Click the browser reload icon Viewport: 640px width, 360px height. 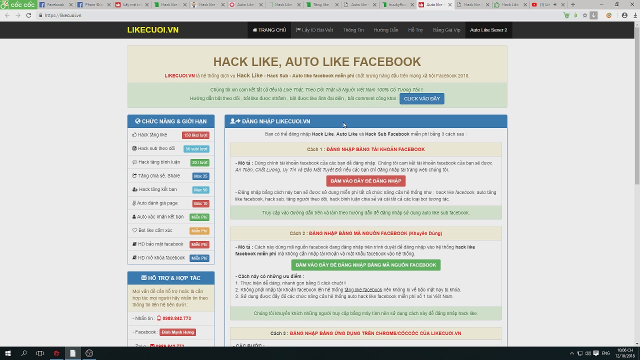tap(28, 15)
